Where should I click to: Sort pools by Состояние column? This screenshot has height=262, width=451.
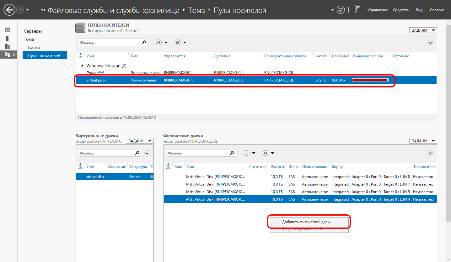400,56
